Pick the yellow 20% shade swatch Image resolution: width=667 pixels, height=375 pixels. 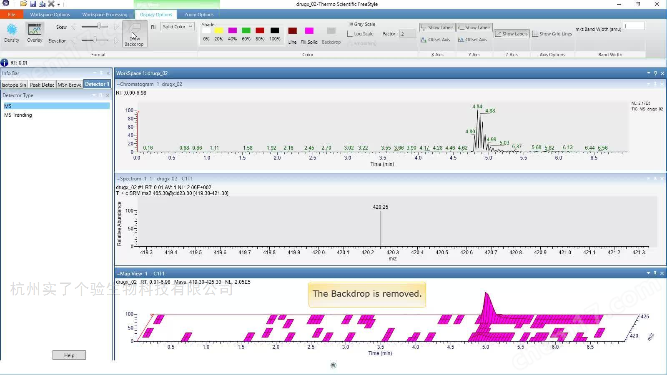[x=219, y=31]
